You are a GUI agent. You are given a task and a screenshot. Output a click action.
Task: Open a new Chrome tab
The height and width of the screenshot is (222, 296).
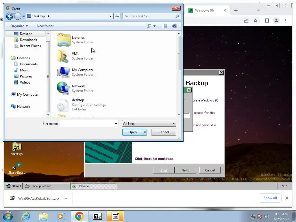pos(236,10)
